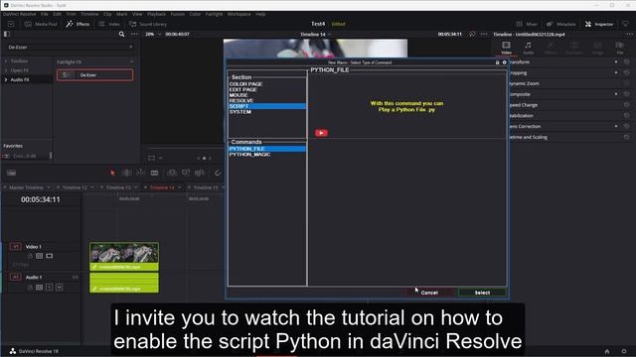Toggle auto select on Video 1 track
This screenshot has height=357, width=636.
tap(40, 256)
